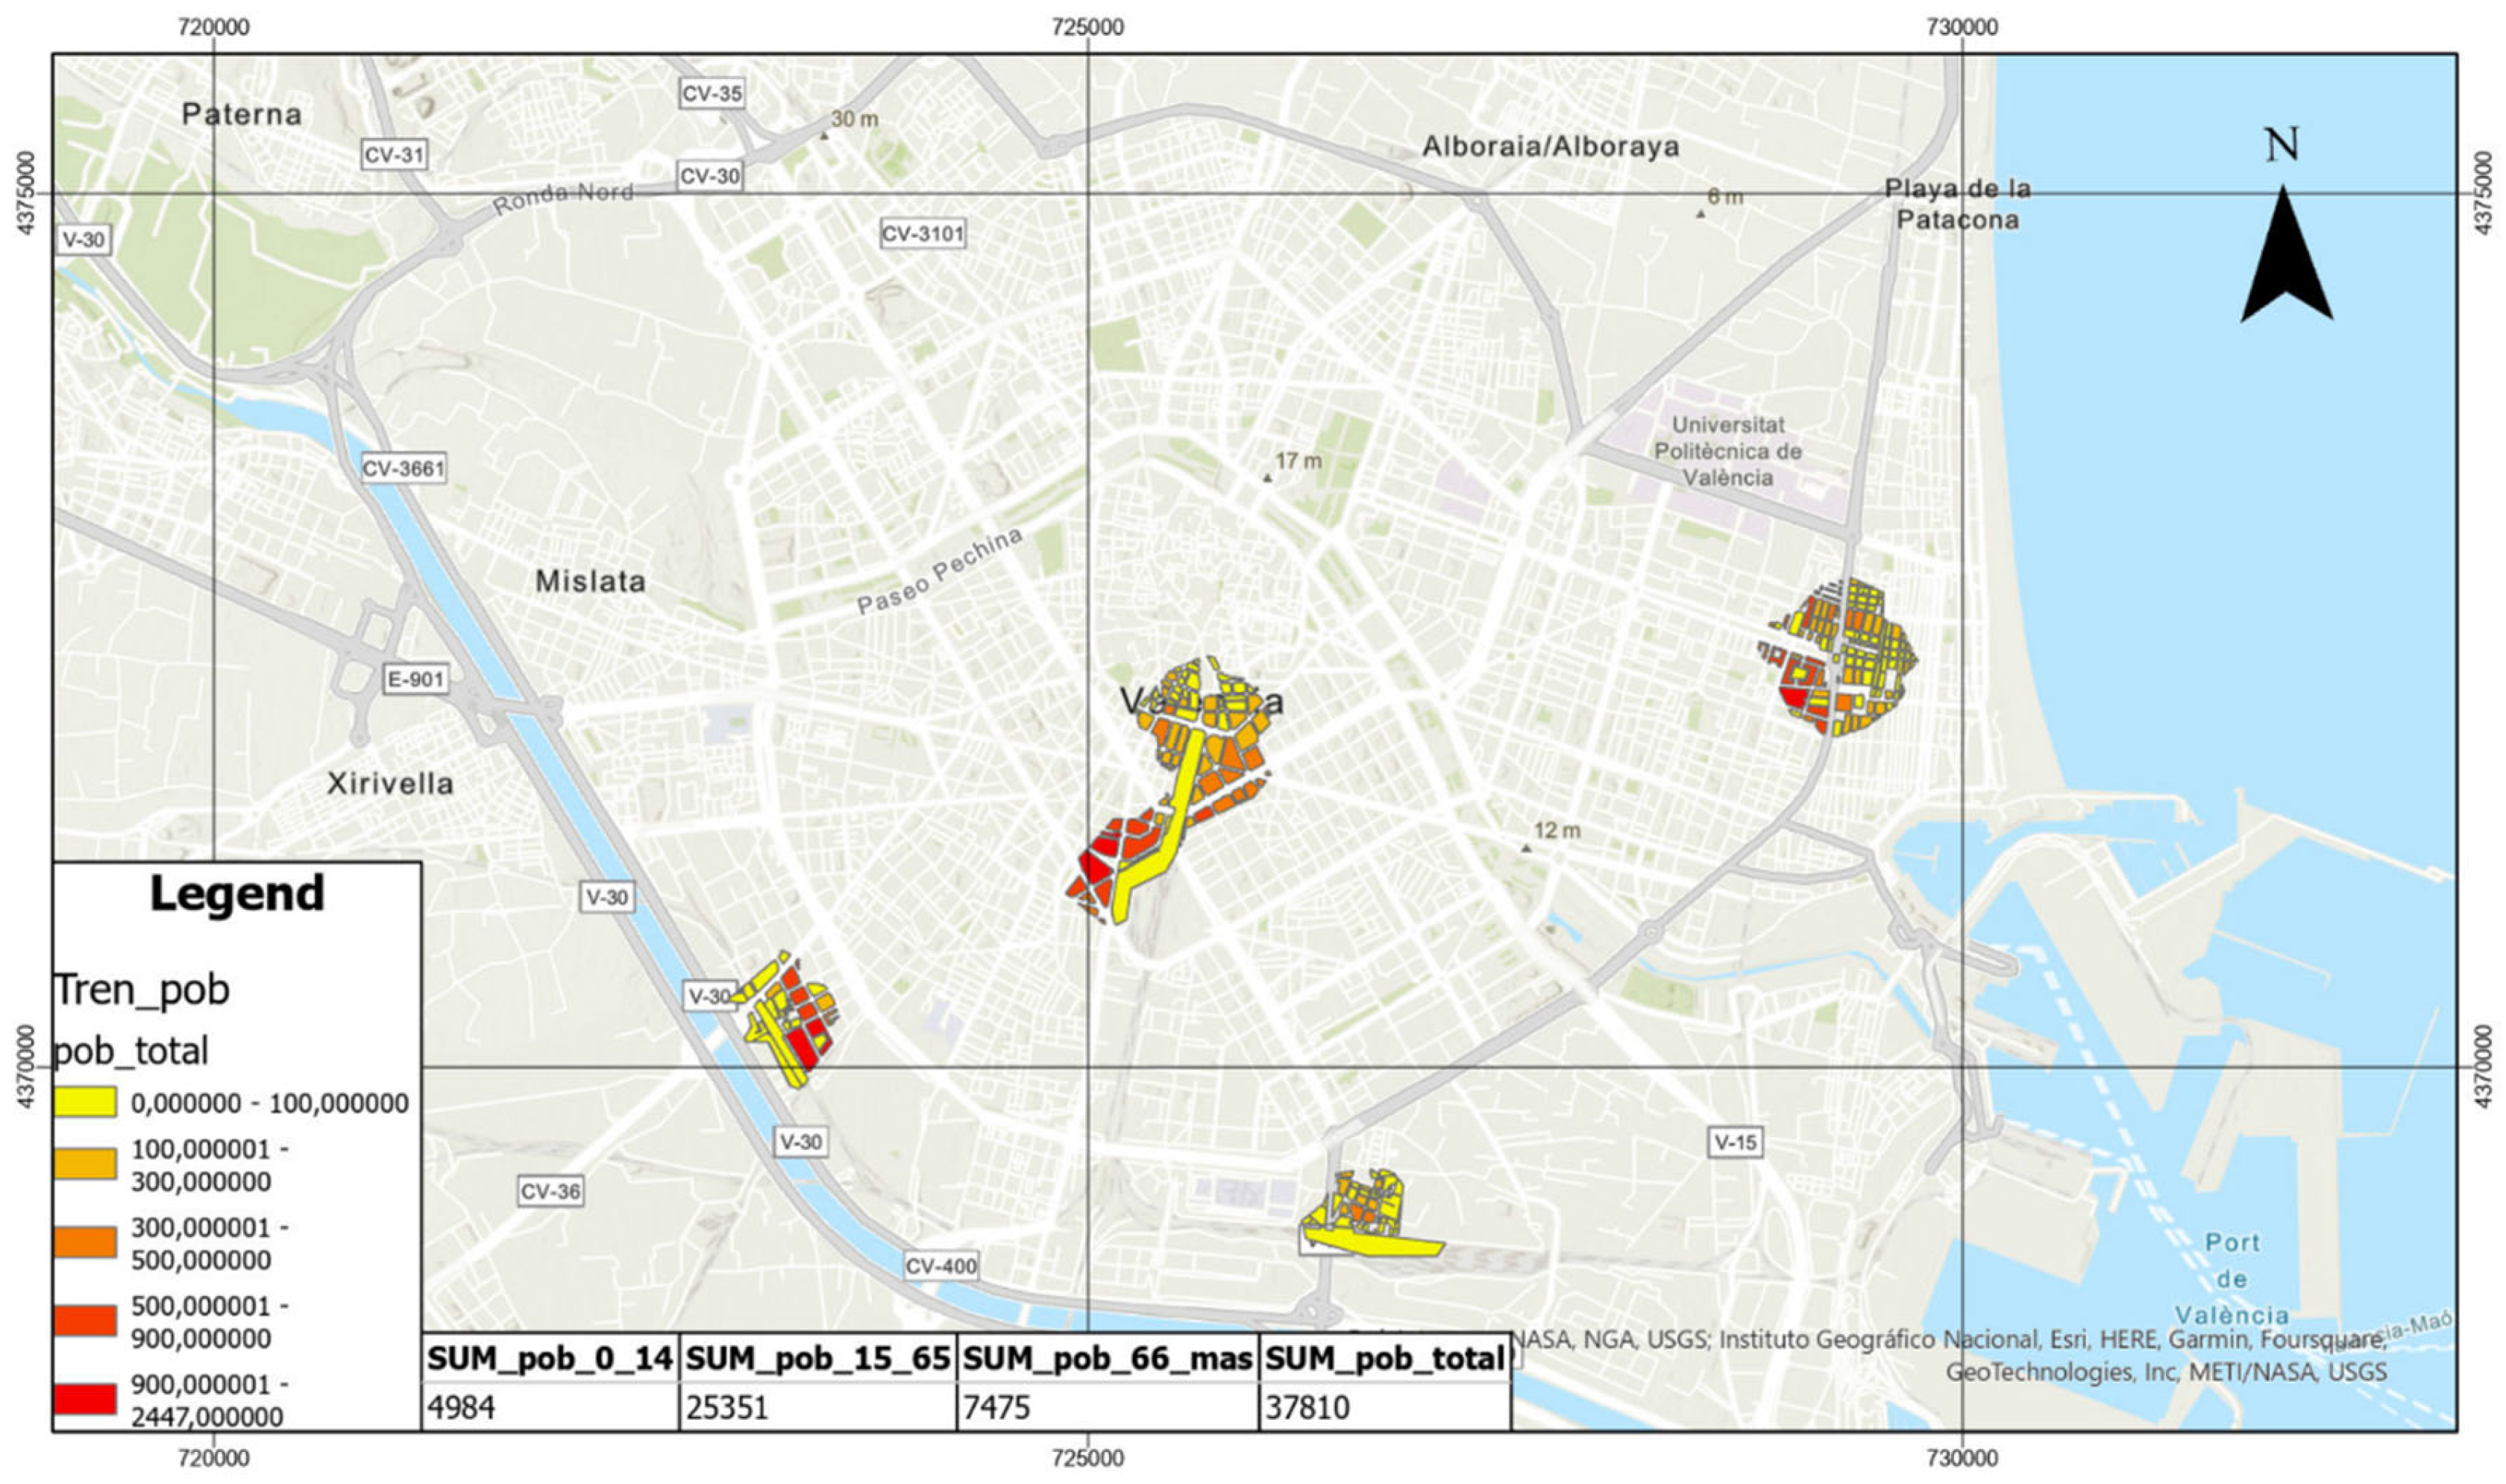Image resolution: width=2506 pixels, height=1484 pixels.
Task: Click the CV-35 road shield
Action: 711,94
